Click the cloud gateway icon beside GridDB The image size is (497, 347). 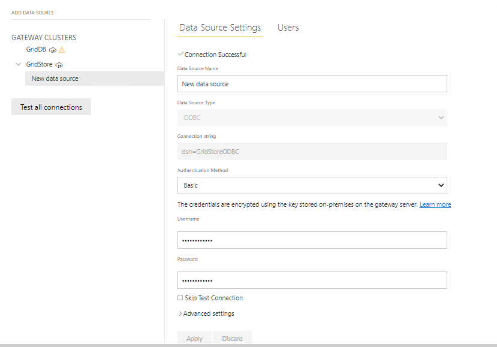coord(53,50)
